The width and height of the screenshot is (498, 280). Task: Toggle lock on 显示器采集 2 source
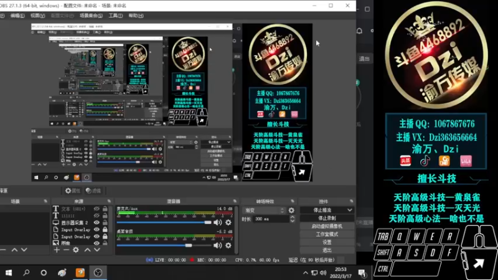tap(105, 223)
